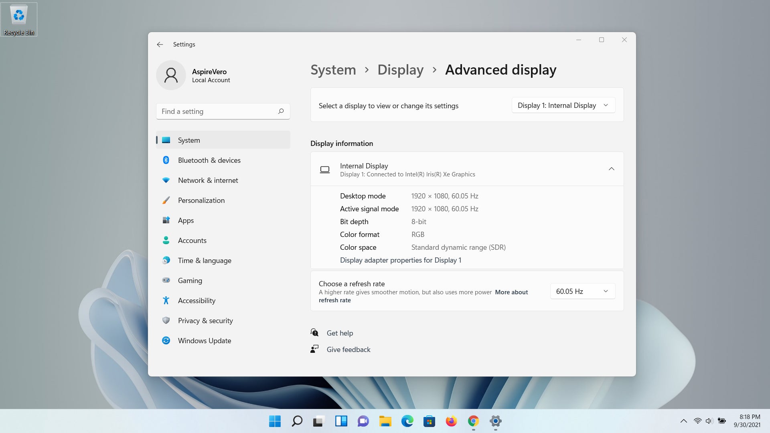Open Widgets from the taskbar
Image resolution: width=770 pixels, height=433 pixels.
coord(341,421)
